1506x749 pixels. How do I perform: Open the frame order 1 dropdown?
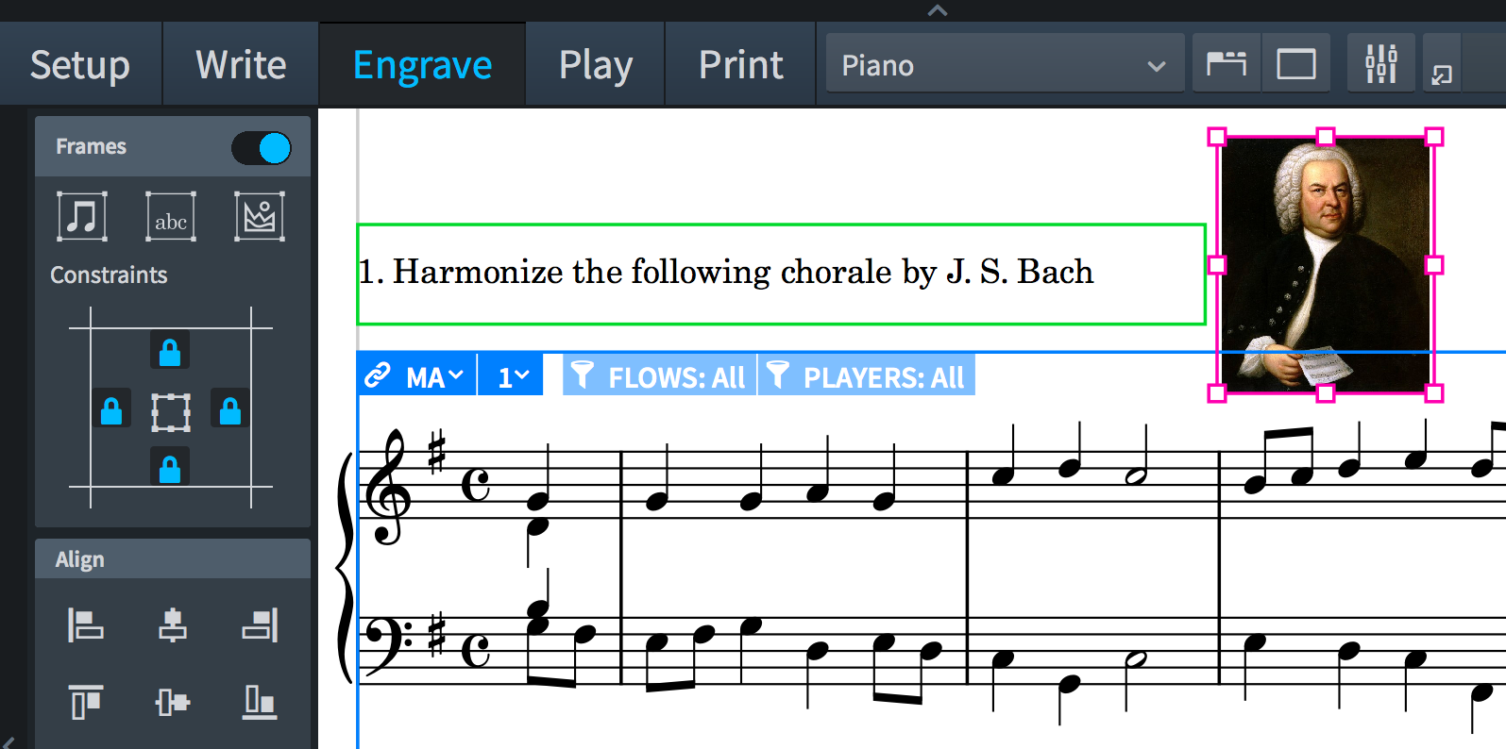(513, 377)
